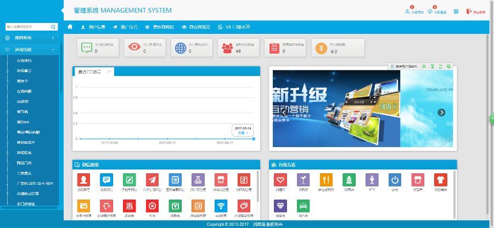
Task: Click the red T-shirt industry icon
Action: (440, 180)
